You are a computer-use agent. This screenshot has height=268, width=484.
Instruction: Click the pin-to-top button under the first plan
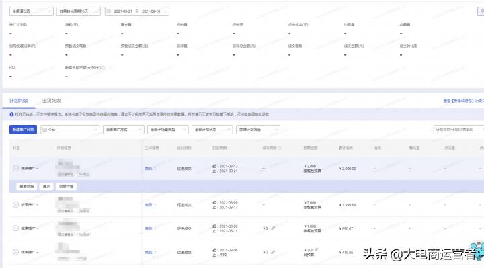46,187
